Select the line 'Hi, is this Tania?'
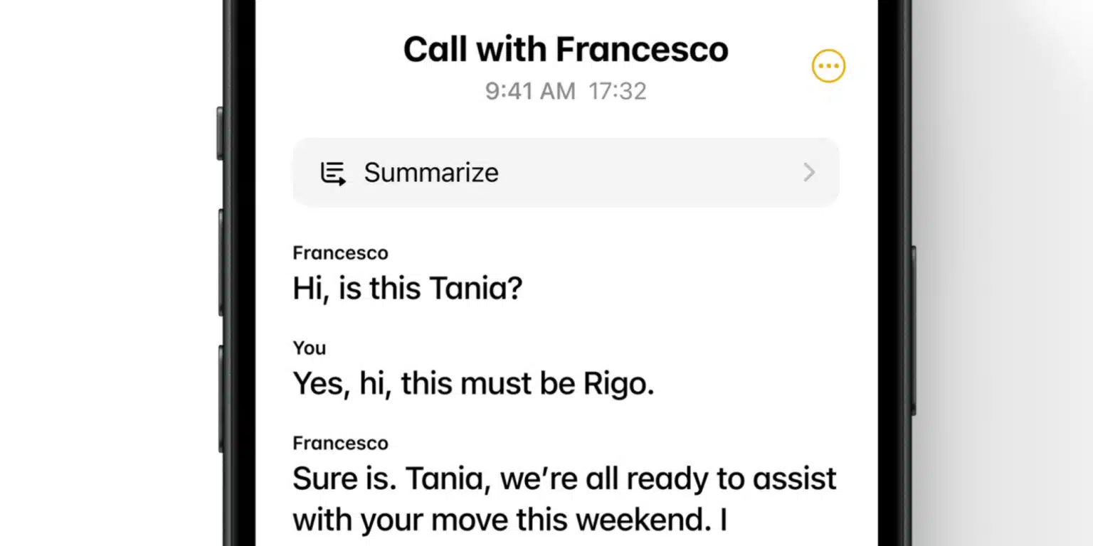Viewport: 1093px width, 546px height. [x=407, y=287]
